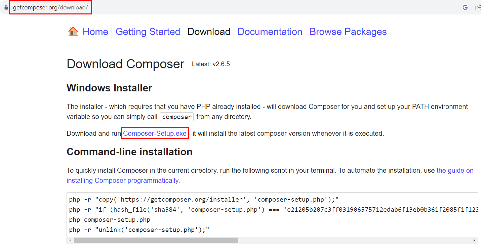Open the Documentation section
Screen dimensions: 481x250
coord(270,31)
